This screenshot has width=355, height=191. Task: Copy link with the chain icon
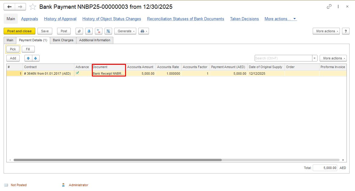(329, 7)
